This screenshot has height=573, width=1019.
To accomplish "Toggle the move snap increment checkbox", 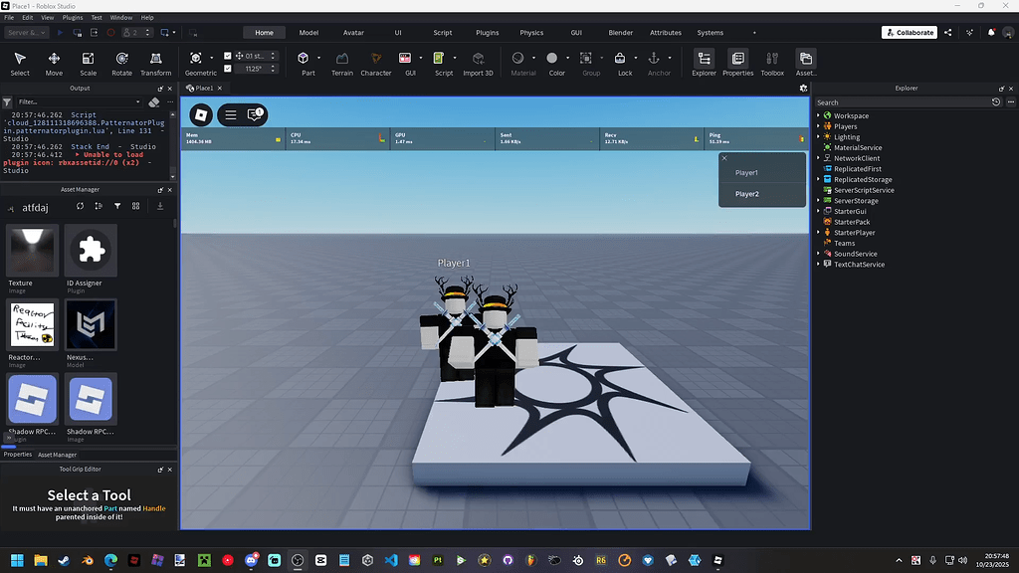I will 228,56.
